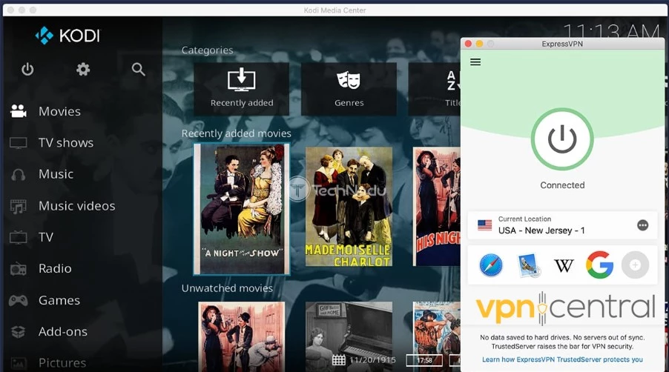This screenshot has height=372, width=669.
Task: Click the Add-ons box icon
Action: pyautogui.click(x=19, y=332)
